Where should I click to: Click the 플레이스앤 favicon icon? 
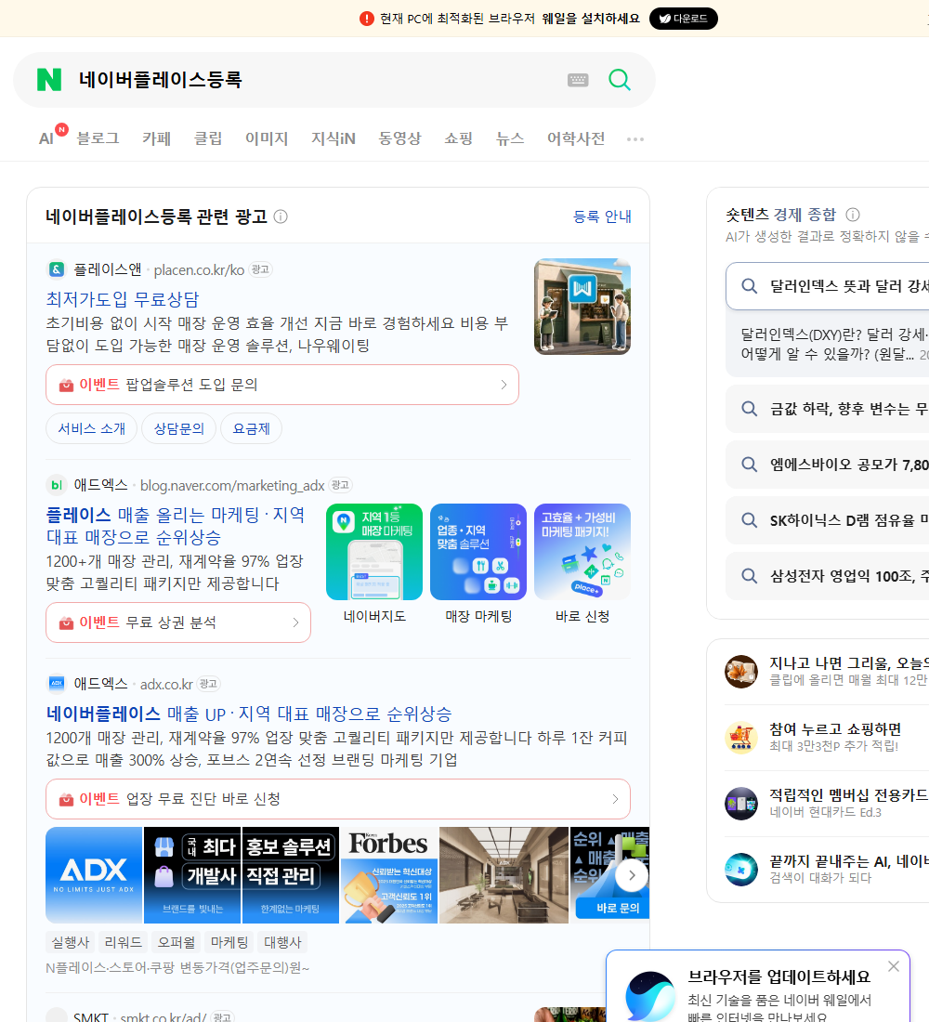pos(57,269)
